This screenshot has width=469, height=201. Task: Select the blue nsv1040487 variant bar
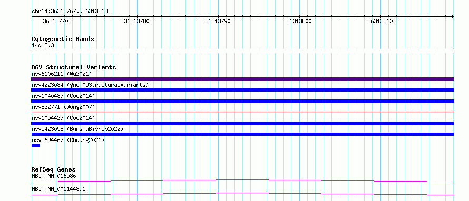pos(242,101)
